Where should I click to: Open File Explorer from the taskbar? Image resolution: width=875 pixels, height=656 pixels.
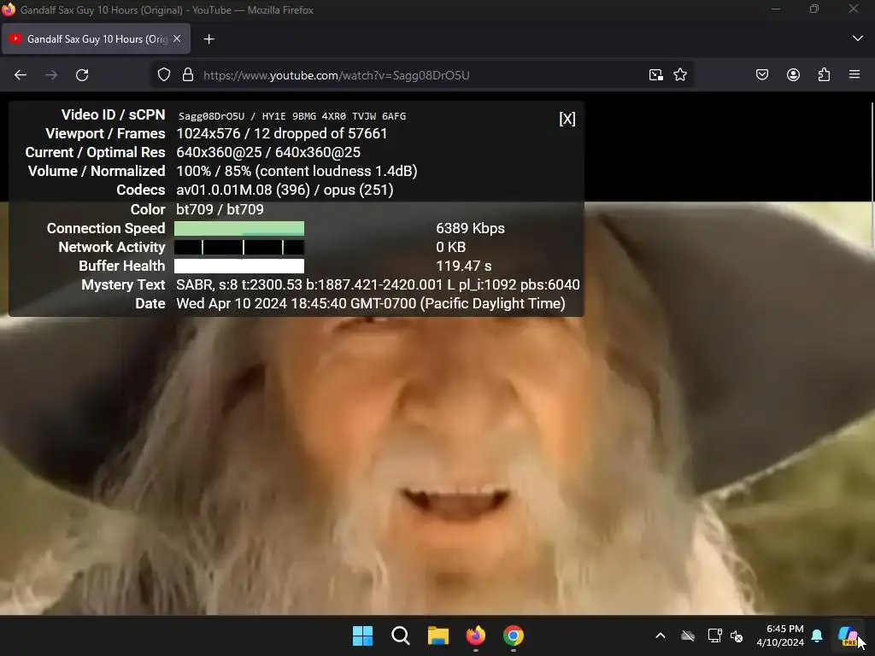(x=438, y=635)
